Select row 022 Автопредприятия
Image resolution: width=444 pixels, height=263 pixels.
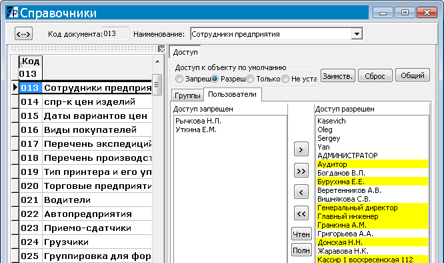(85, 214)
